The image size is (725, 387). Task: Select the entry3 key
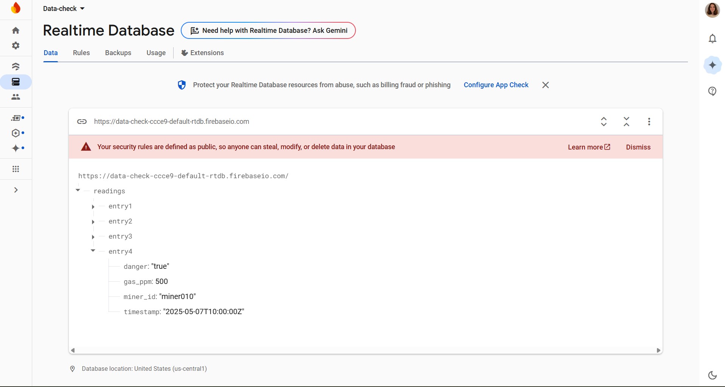click(120, 236)
